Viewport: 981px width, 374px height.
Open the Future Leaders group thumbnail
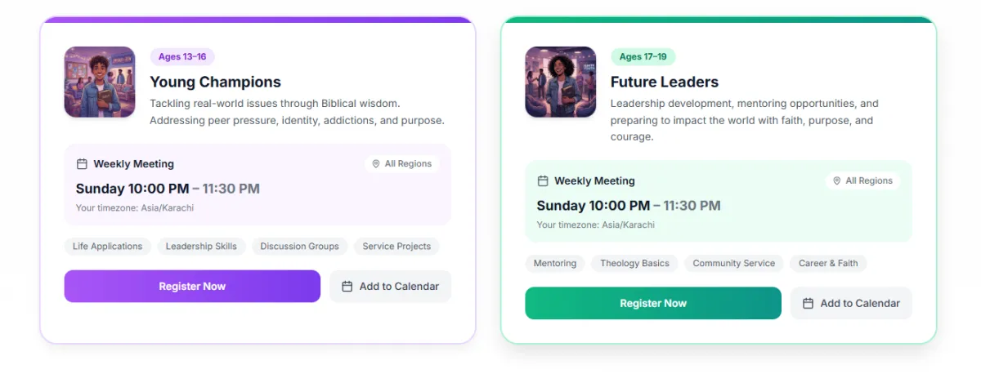(561, 82)
